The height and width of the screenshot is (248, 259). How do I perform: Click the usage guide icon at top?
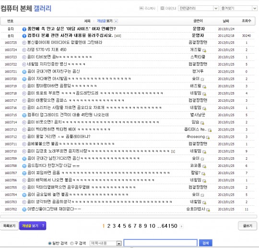point(162,8)
